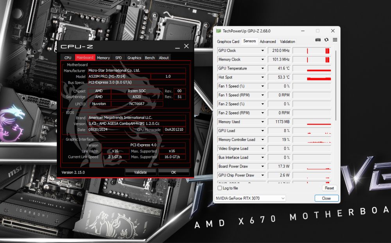Click the motherboard model A520M PRO (MS-7D14) field
The image size is (391, 243).
point(119,76)
